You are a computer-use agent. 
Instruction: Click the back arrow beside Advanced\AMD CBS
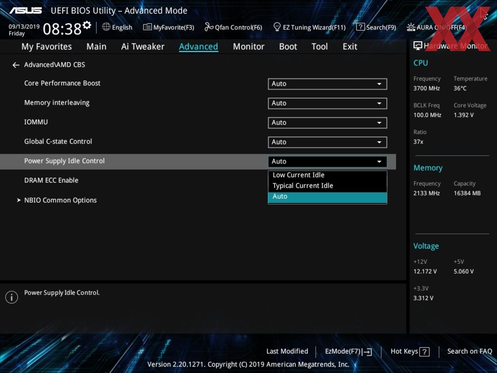coord(16,65)
